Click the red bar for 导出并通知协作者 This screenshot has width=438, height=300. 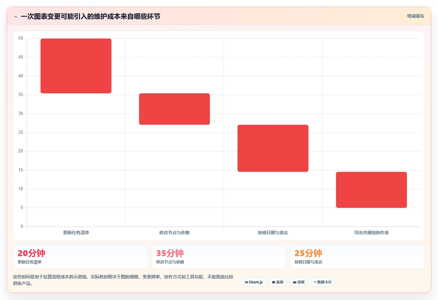pyautogui.click(x=371, y=190)
